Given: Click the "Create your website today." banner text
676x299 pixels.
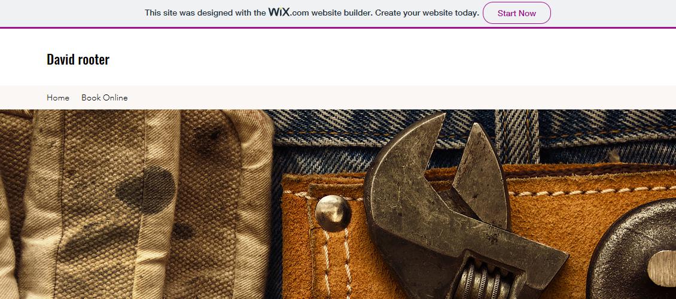Looking at the screenshot, I should 427,13.
